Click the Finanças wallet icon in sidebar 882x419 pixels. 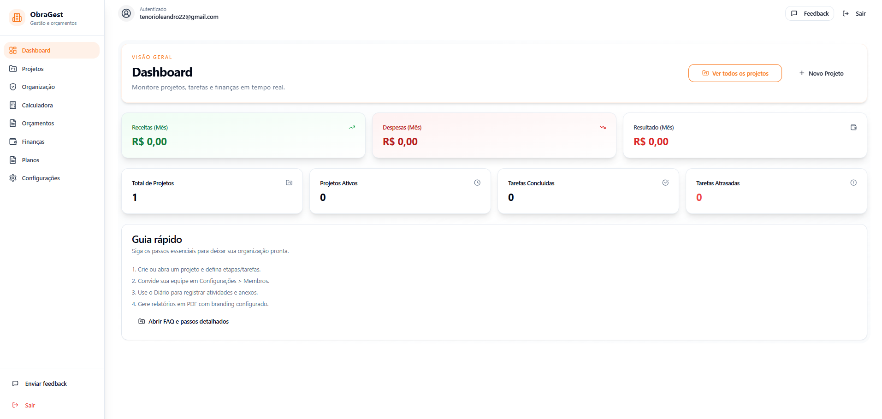(13, 142)
